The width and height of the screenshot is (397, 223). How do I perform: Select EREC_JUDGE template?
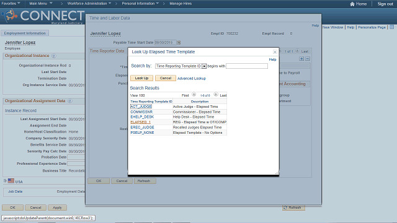point(142,128)
